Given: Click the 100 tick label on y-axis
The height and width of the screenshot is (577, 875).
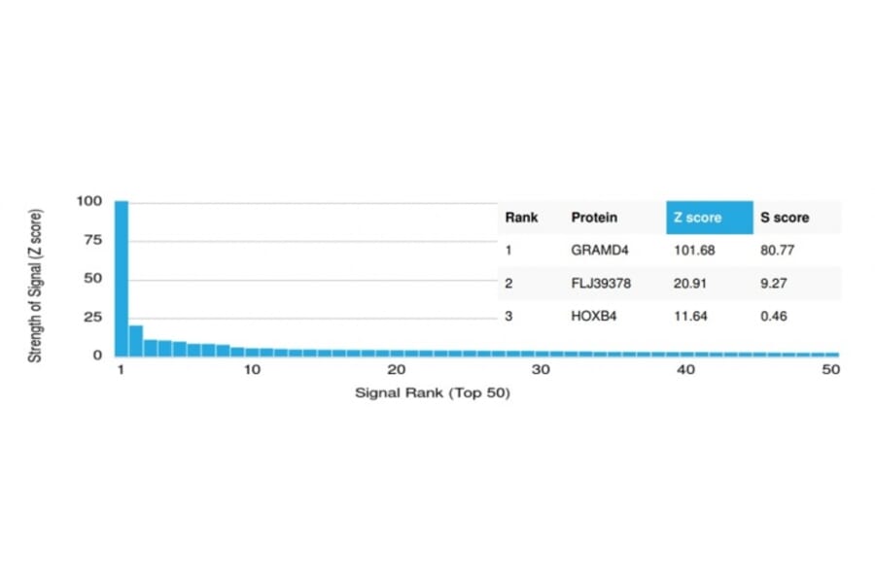Looking at the screenshot, I should coord(88,201).
